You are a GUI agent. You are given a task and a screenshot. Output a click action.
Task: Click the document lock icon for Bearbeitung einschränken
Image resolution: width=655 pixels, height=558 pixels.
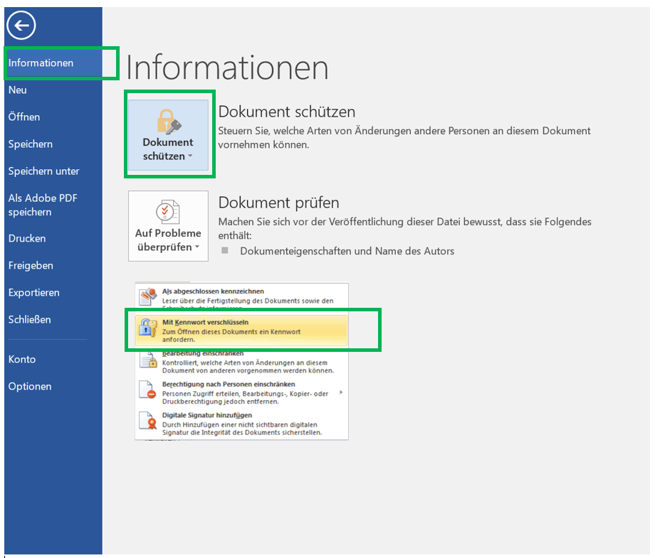pyautogui.click(x=148, y=360)
